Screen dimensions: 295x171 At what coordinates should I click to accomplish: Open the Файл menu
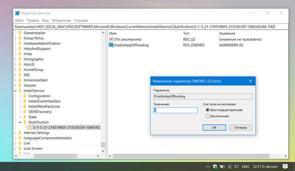(19, 21)
